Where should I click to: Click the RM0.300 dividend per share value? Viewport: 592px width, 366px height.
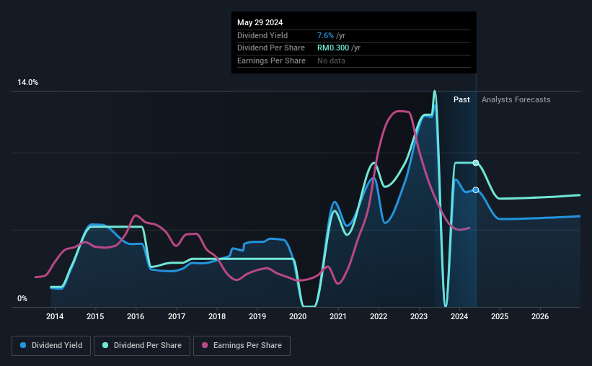(x=333, y=48)
